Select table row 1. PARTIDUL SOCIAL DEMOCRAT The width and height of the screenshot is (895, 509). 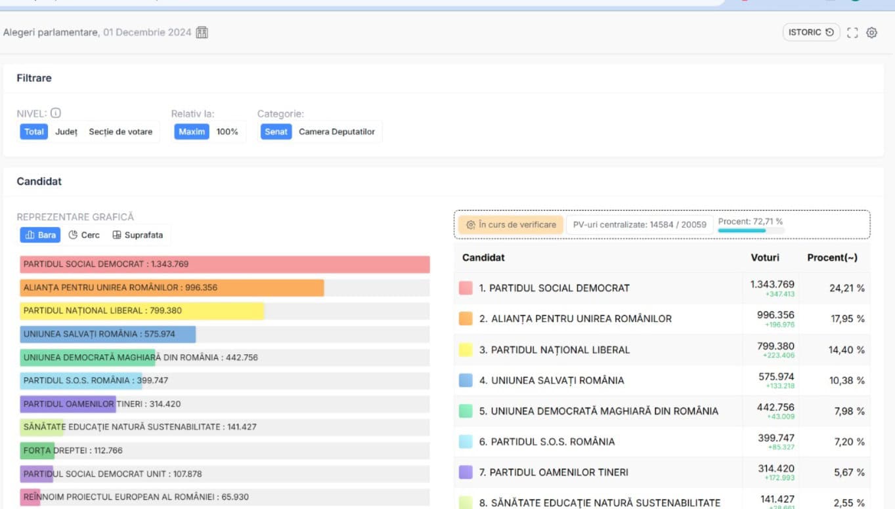(x=662, y=288)
